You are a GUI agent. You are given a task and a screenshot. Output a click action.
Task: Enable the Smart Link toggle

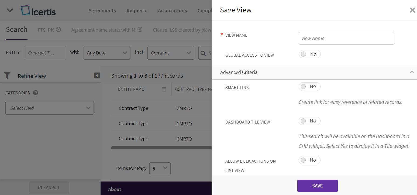point(309,87)
